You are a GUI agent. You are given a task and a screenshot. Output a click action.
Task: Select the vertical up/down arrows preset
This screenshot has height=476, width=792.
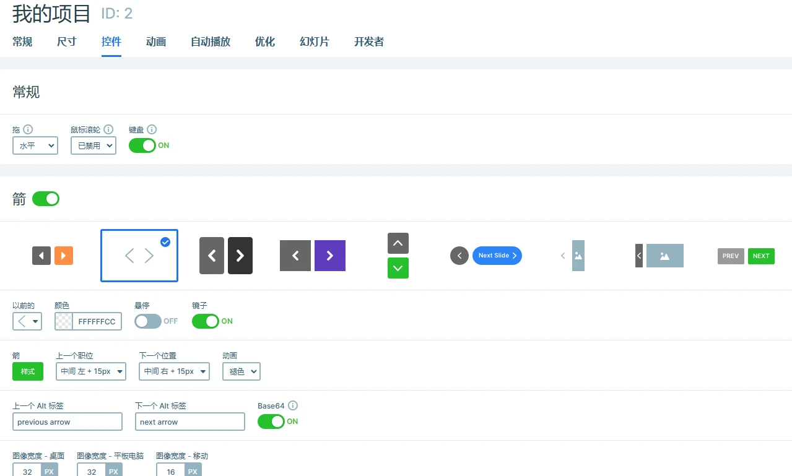pos(398,255)
